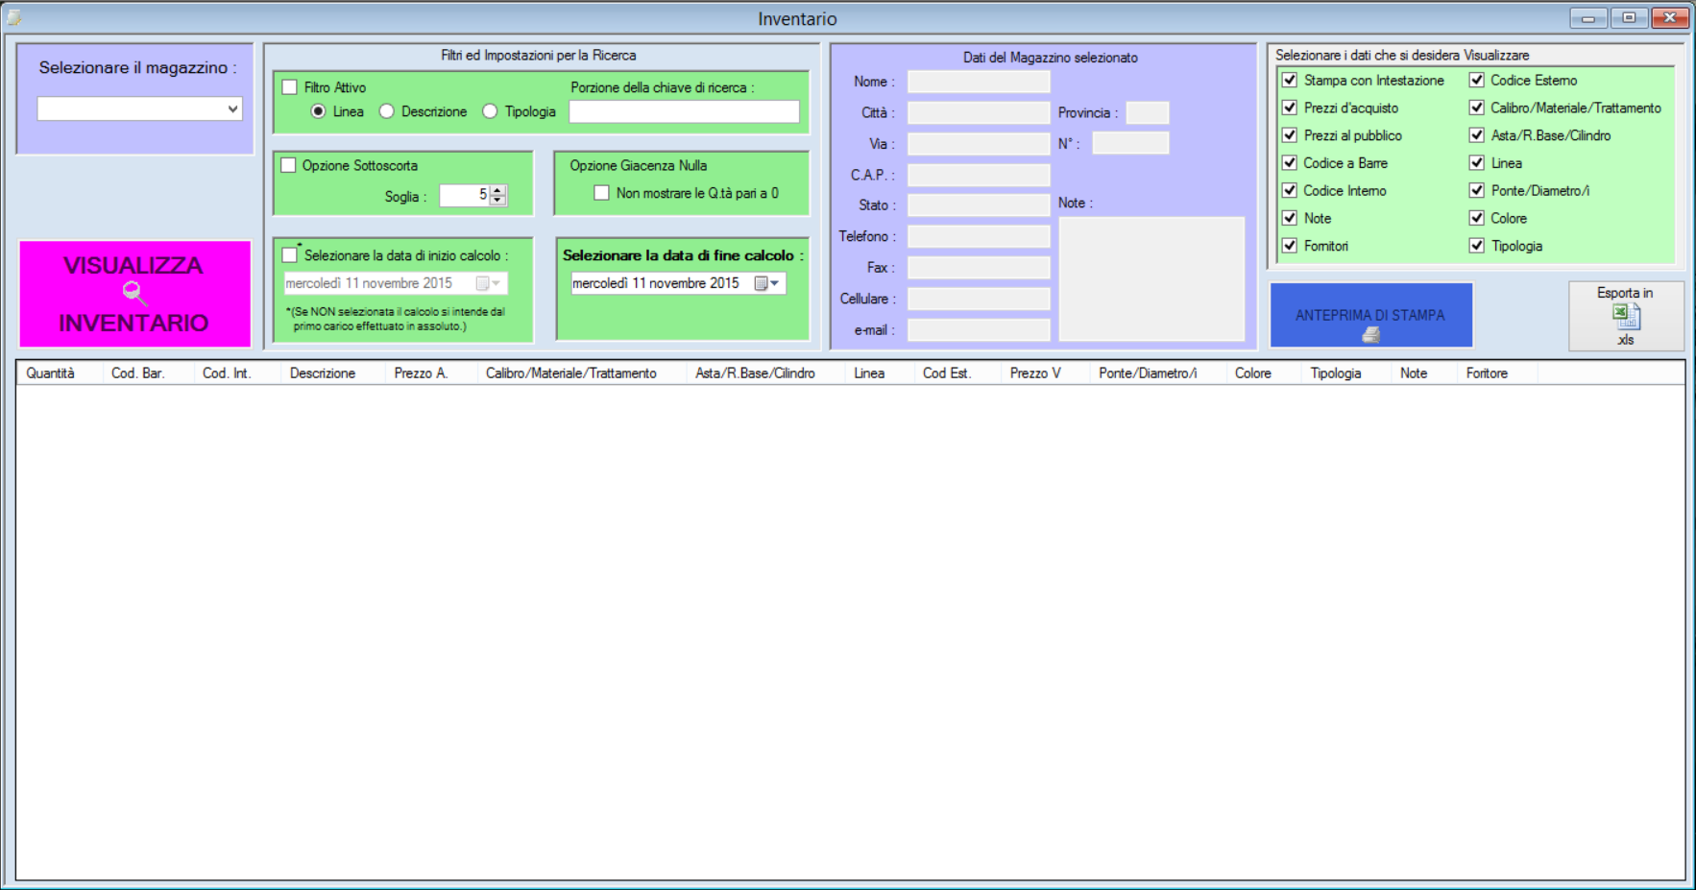Click the Note text area of magazzino
Viewport: 1696px width, 890px height.
point(1151,278)
